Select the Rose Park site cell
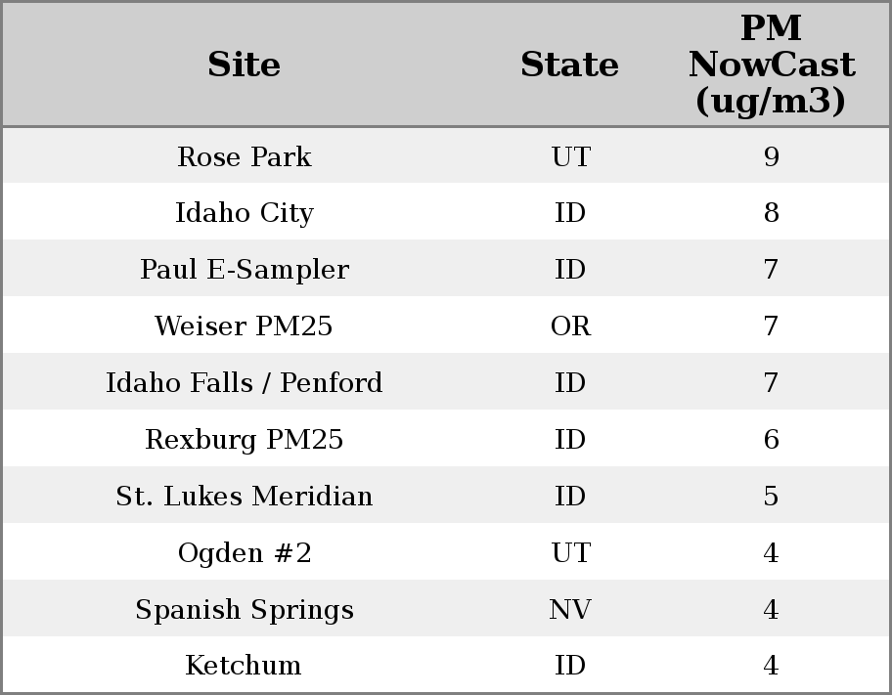This screenshot has height=695, width=892. (x=244, y=156)
